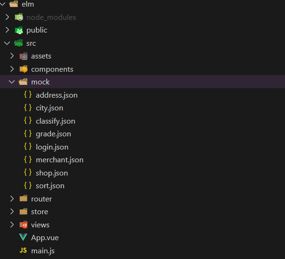This screenshot has width=285, height=259.
Task: Select the views folder label
Action: point(41,225)
